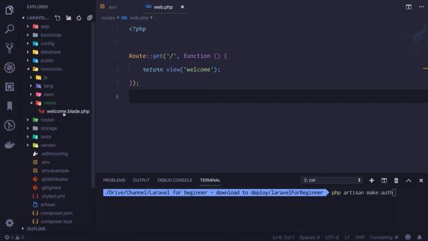Click the feedback smiley in status bar
The width and height of the screenshot is (428, 241).
(408, 237)
